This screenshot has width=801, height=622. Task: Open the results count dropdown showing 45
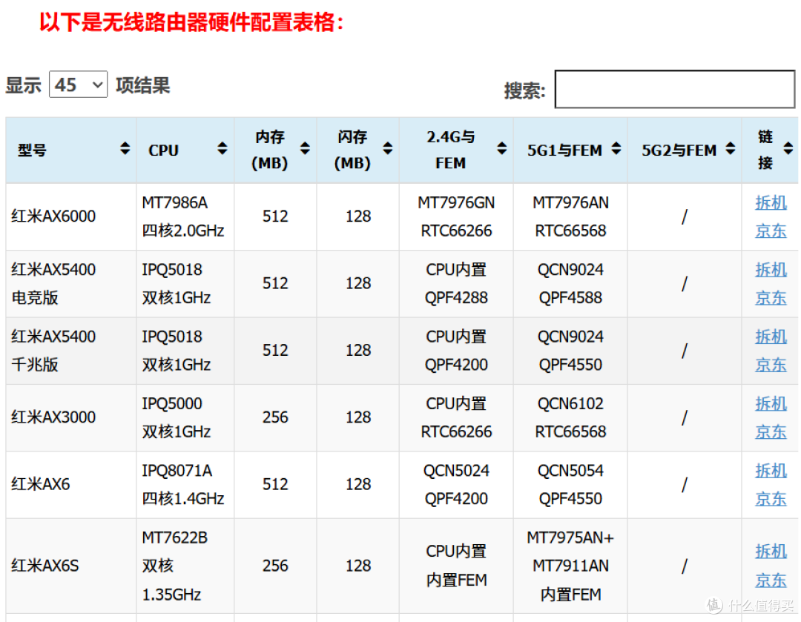click(78, 85)
